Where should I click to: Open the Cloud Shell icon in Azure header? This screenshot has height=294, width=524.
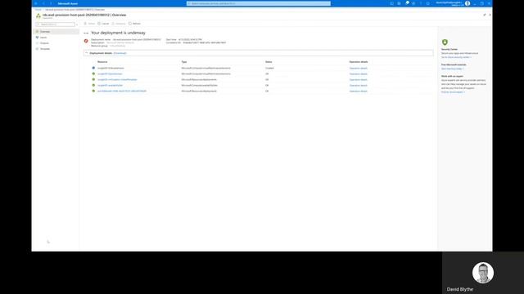[391, 3]
